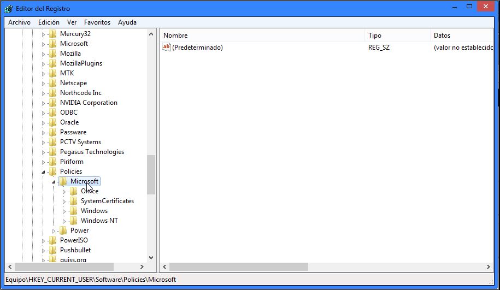Click the Pegasus Technologies folder icon
This screenshot has height=290, width=500.
pyautogui.click(x=53, y=152)
